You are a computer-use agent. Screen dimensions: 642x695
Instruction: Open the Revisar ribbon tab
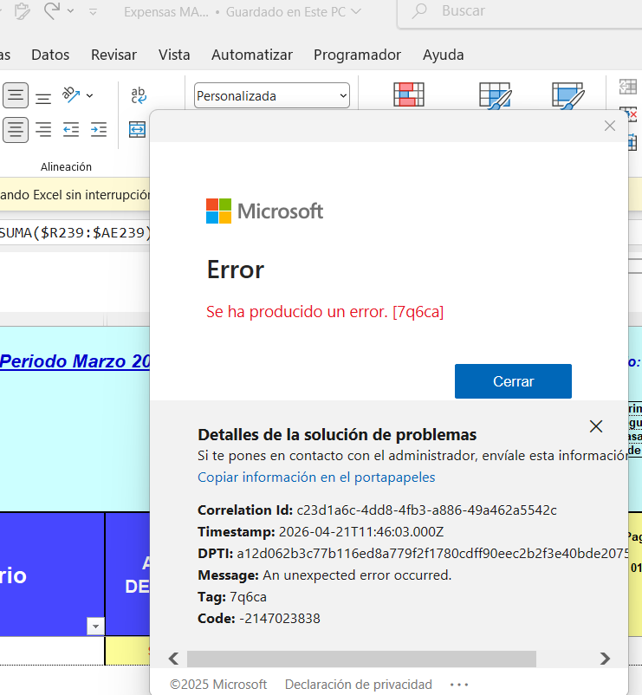[113, 55]
